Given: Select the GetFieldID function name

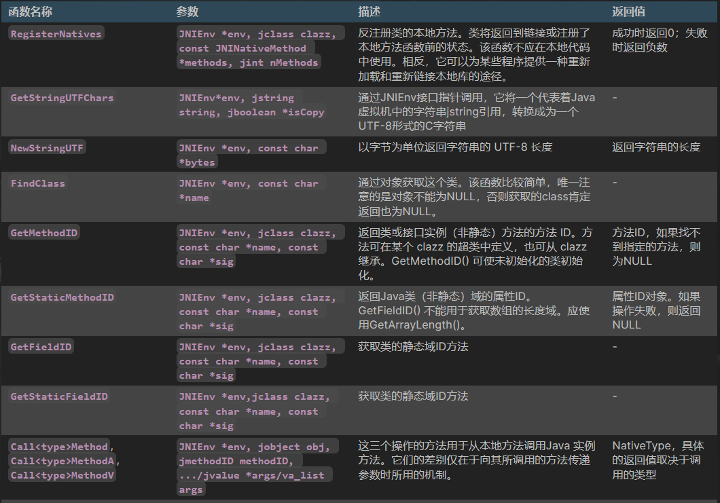Looking at the screenshot, I should point(41,346).
